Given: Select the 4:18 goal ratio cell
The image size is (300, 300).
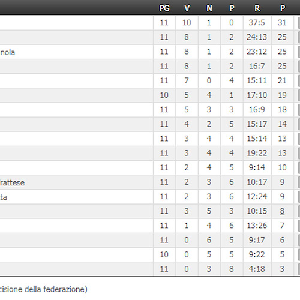Looking at the screenshot, I should pos(257,269).
